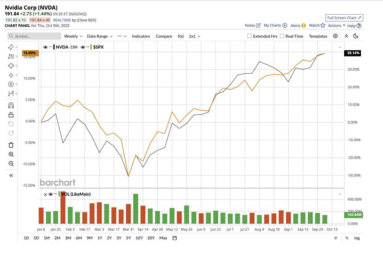Open Full Screen Chart
This screenshot has height=257, width=383.
click(x=344, y=18)
